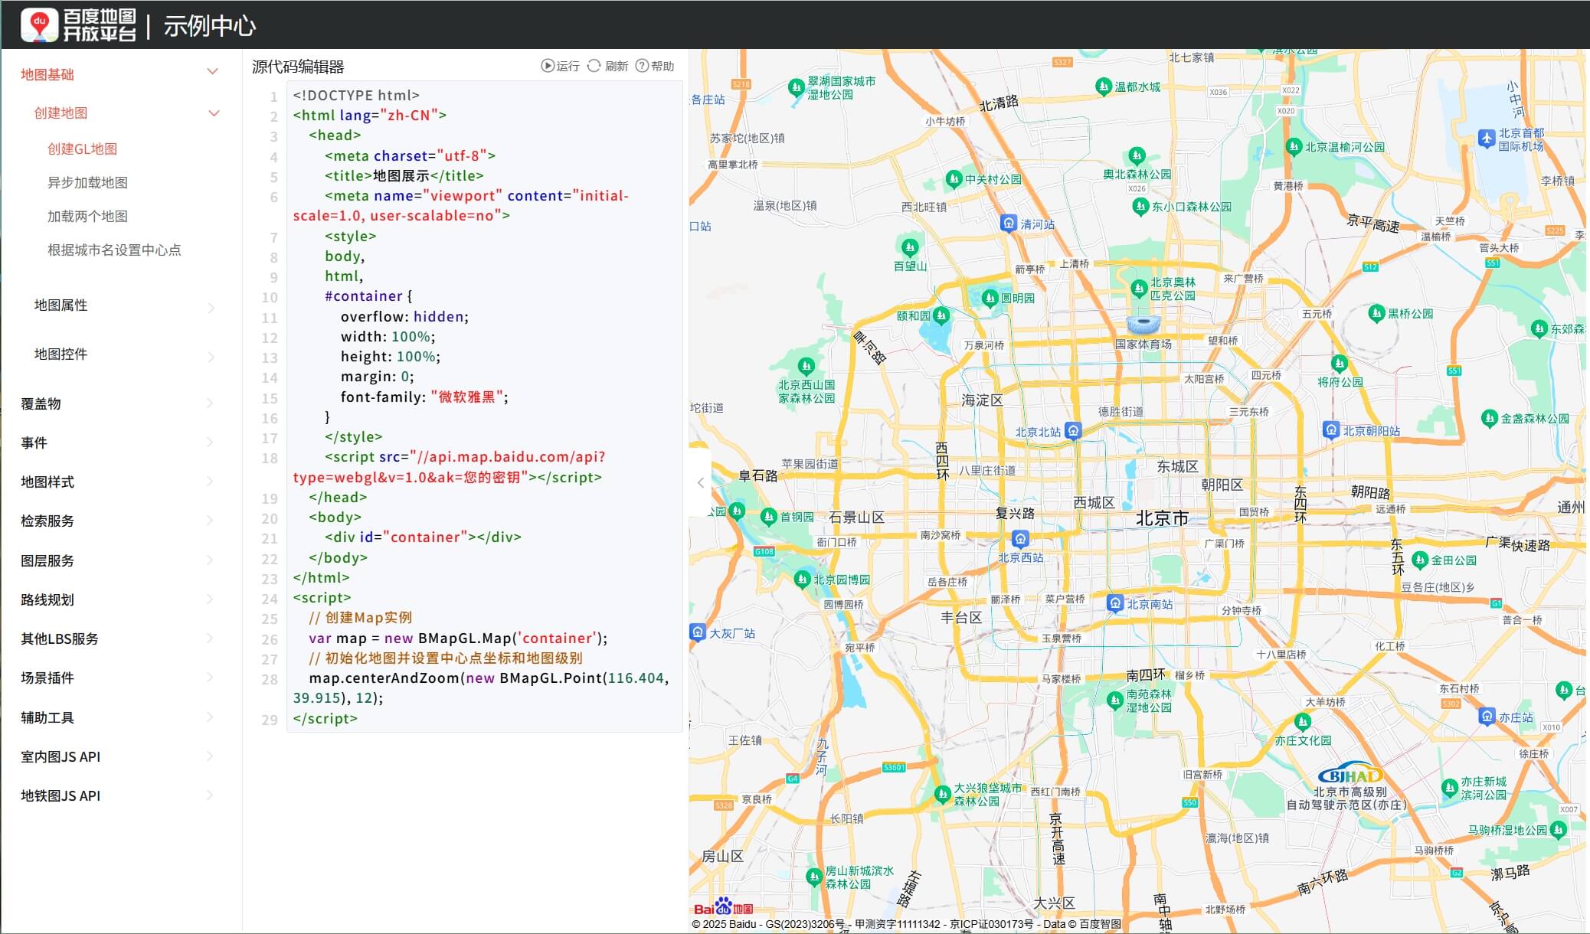The image size is (1590, 934).
Task: Click the 黑桥公园 park marker
Action: (1376, 313)
